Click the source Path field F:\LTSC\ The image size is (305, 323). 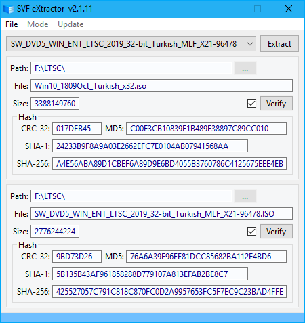131,68
